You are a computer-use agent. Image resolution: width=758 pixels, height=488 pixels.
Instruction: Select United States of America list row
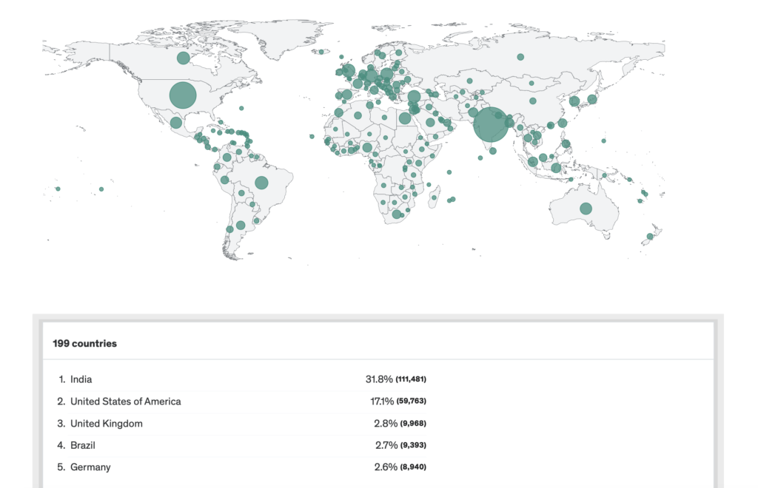click(x=125, y=401)
